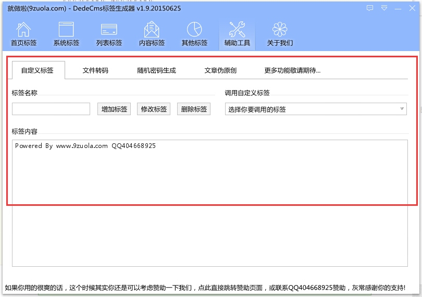
Task: Minimize the DedeCms window
Action: [398, 9]
